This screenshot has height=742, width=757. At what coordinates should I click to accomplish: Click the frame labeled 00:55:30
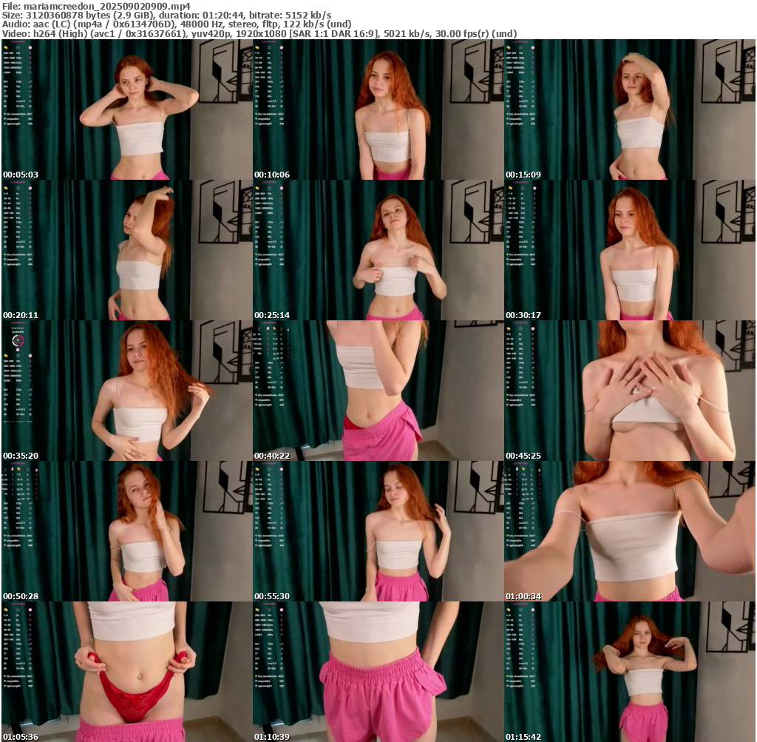(x=378, y=531)
